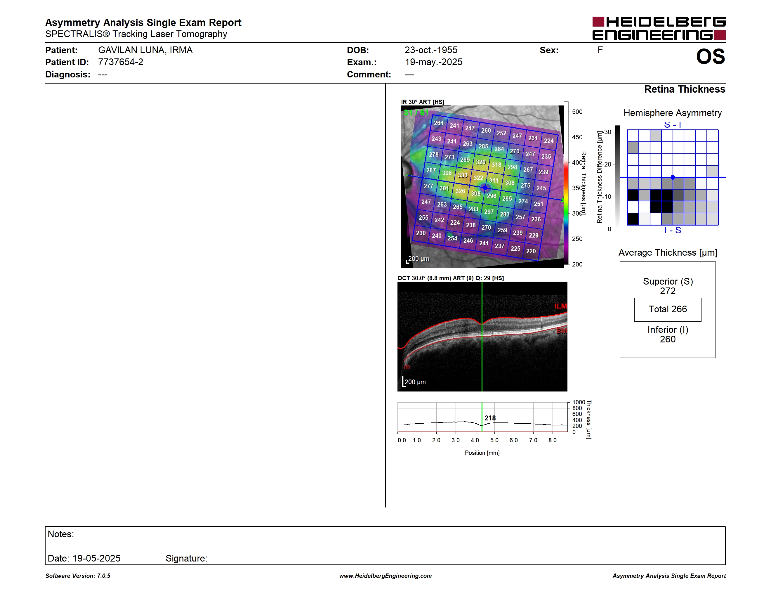This screenshot has height=596, width=771.
Task: Click thickness grid cell 230
Action: [421, 233]
